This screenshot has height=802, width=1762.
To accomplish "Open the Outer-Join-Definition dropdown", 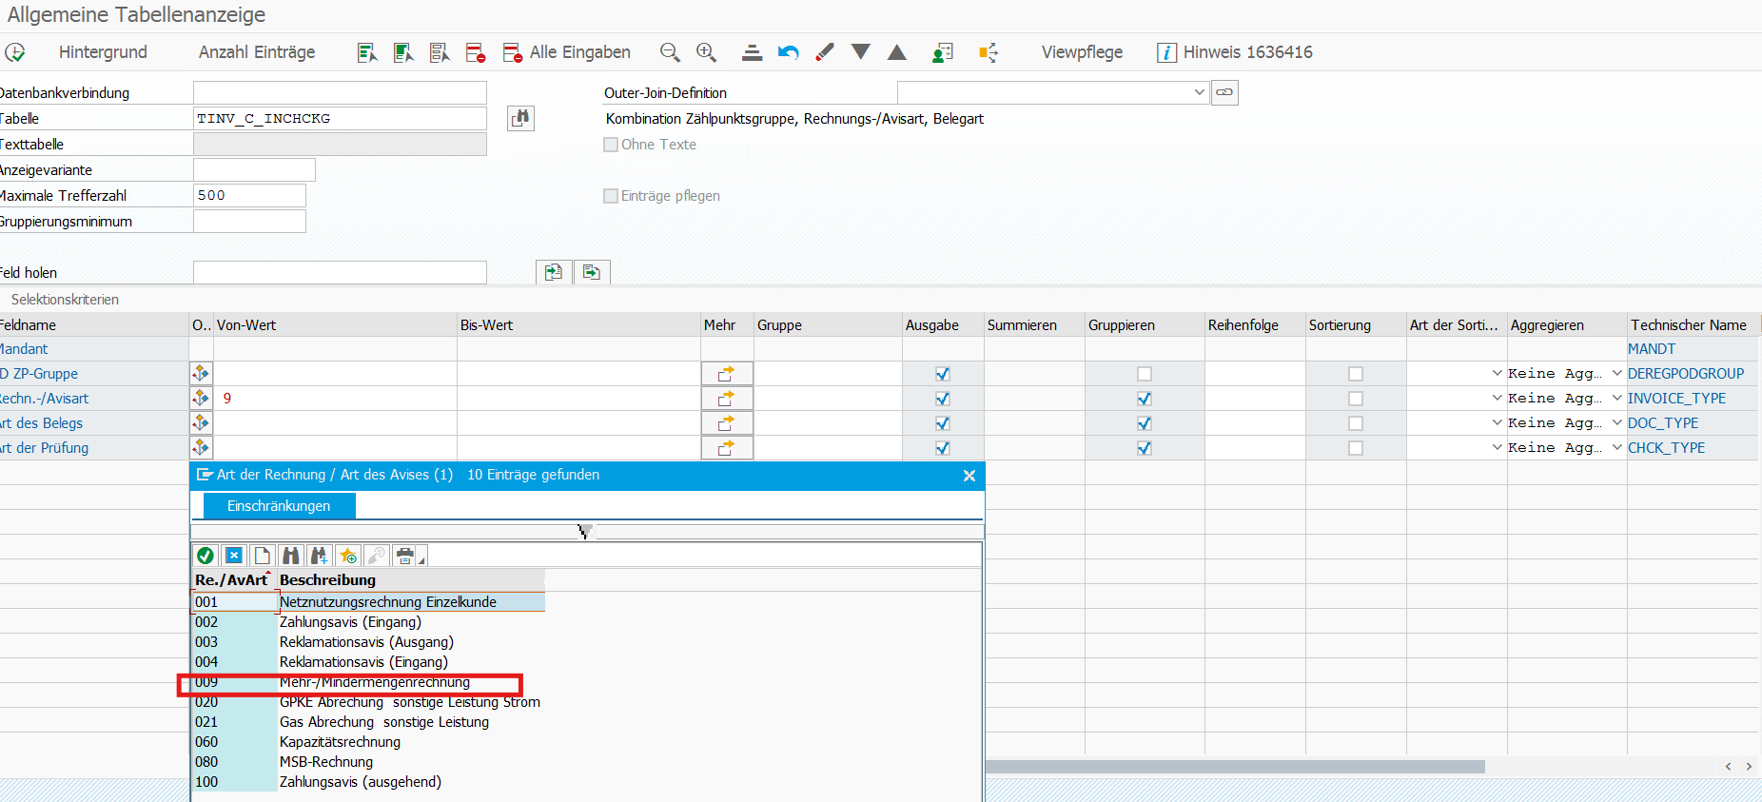I will point(1199,92).
